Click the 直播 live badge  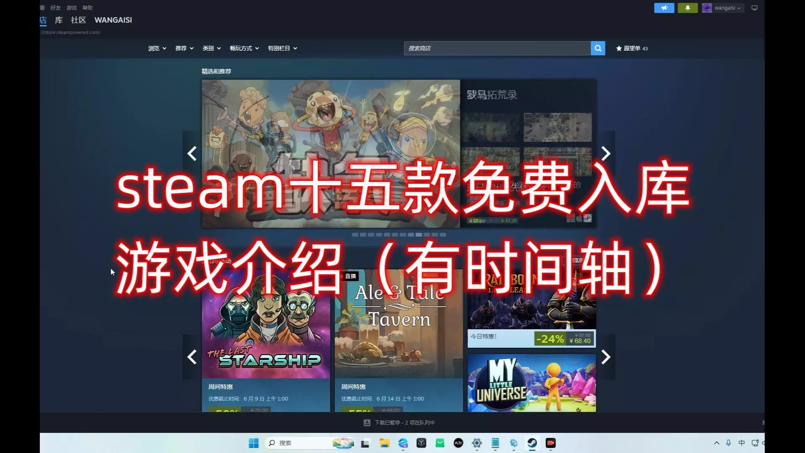click(x=351, y=276)
